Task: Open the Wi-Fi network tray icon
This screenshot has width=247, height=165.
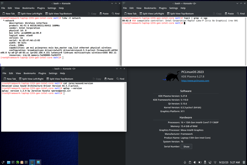Action: (215, 162)
